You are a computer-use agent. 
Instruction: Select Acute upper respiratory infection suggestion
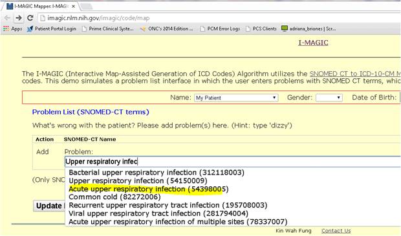pyautogui.click(x=148, y=189)
